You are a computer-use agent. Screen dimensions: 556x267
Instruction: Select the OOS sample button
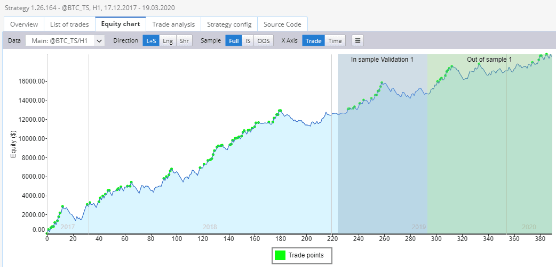pos(264,40)
